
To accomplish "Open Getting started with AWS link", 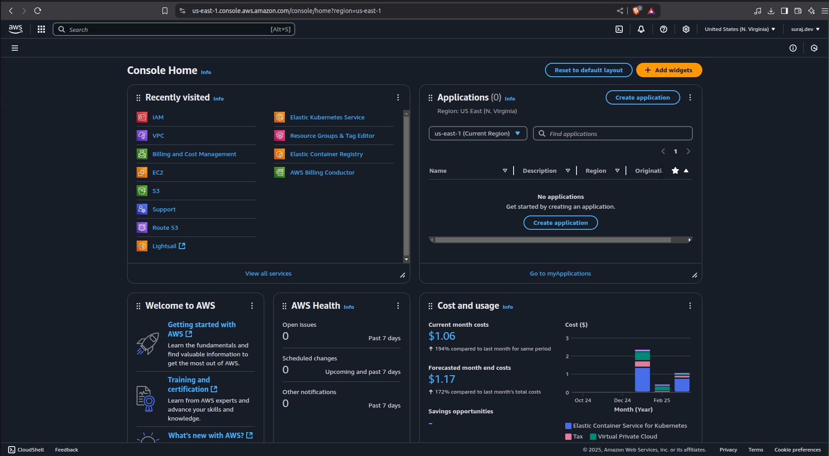I will pos(202,329).
